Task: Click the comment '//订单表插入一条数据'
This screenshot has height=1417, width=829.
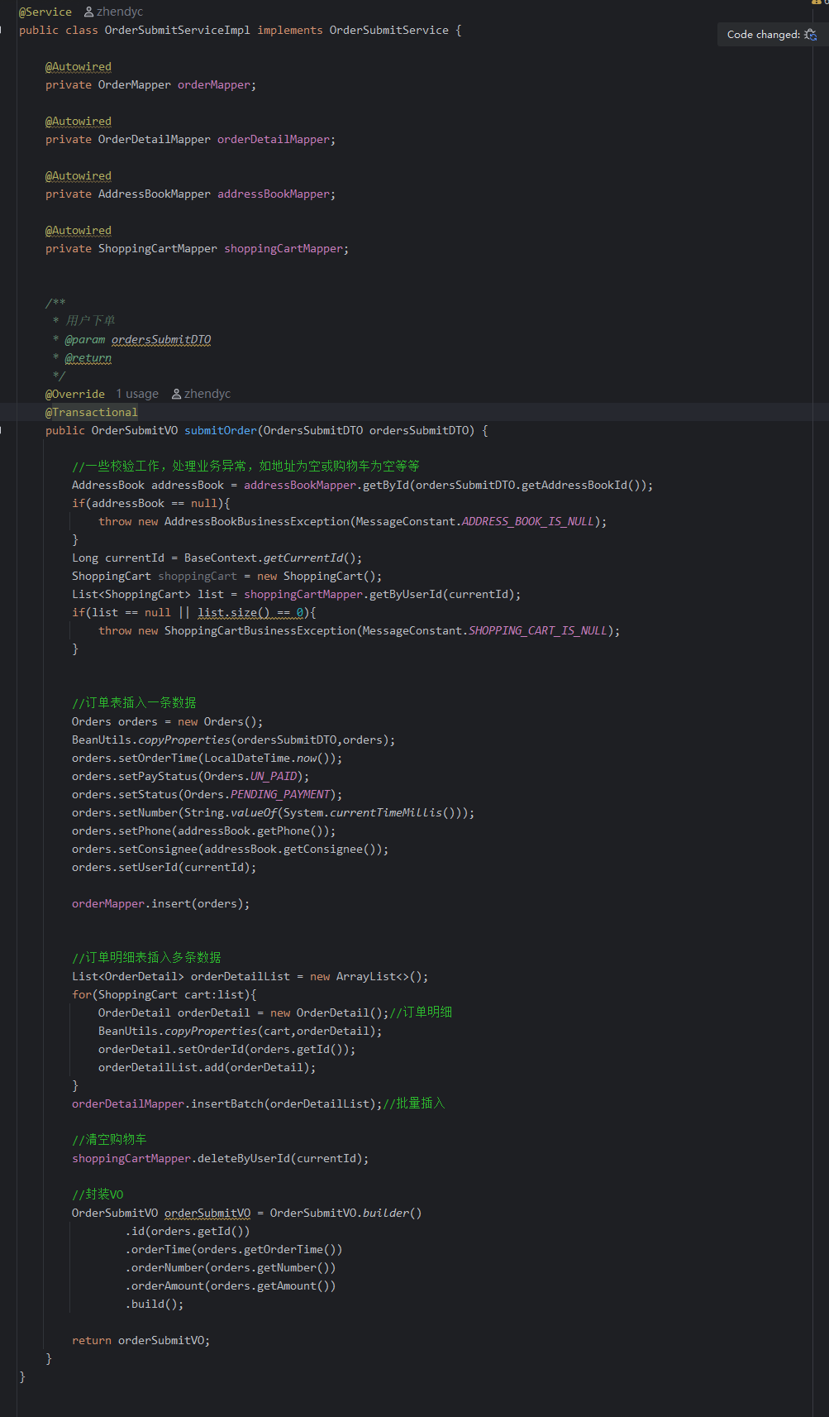Action: coord(134,703)
